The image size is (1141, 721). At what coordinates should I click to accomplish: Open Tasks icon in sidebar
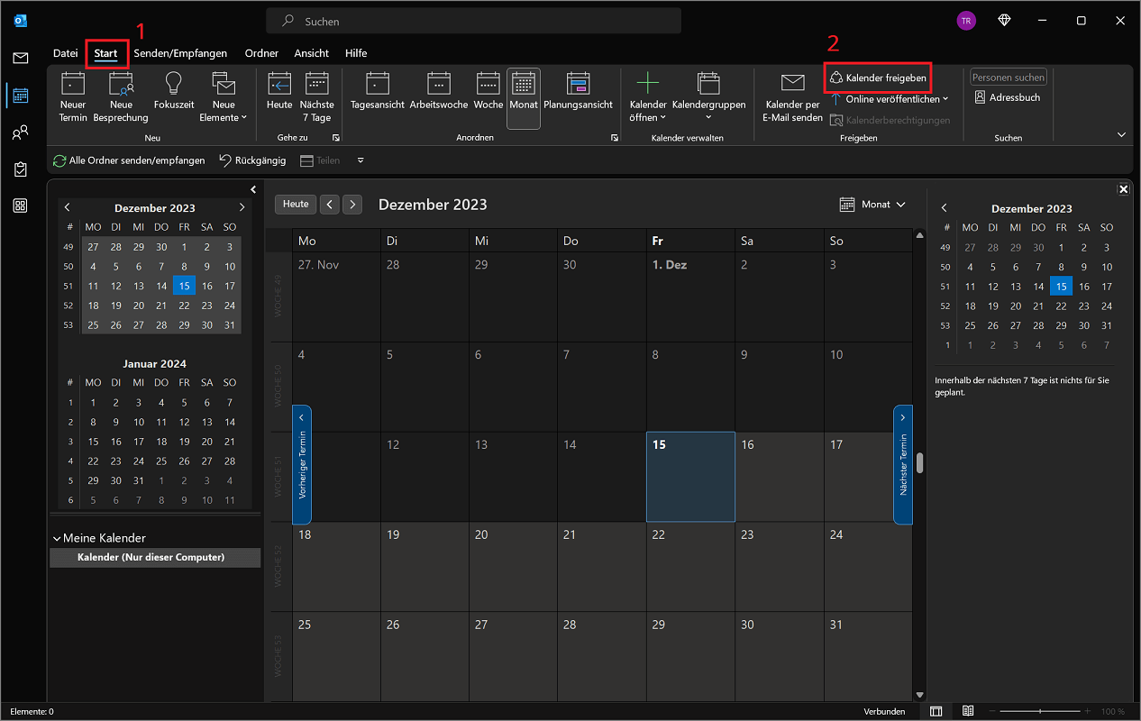20,169
